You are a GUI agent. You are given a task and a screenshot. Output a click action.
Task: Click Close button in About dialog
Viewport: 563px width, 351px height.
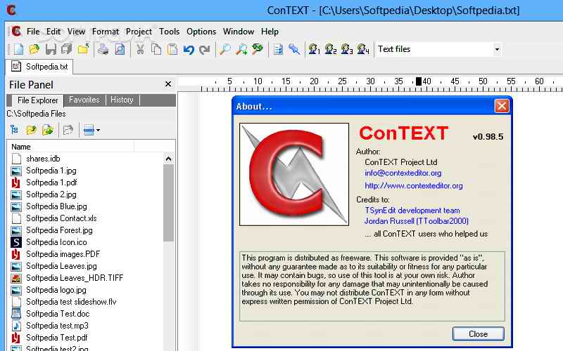click(x=479, y=334)
